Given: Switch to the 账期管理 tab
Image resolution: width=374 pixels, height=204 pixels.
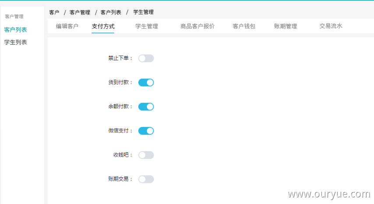Looking at the screenshot, I should coord(286,26).
